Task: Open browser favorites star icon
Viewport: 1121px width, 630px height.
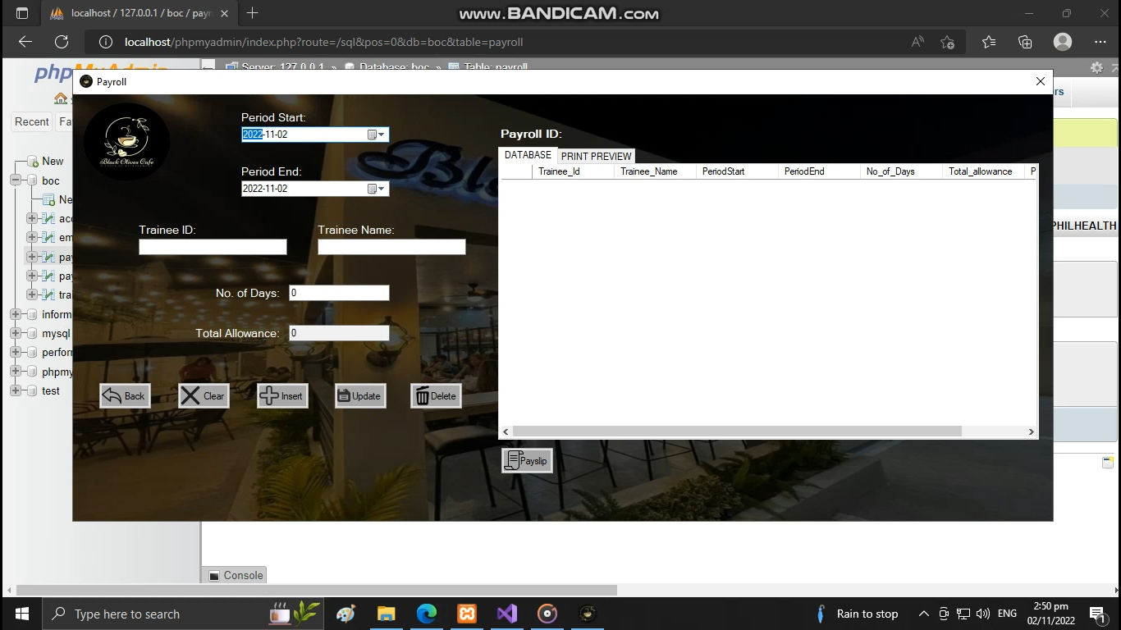Action: tap(988, 42)
